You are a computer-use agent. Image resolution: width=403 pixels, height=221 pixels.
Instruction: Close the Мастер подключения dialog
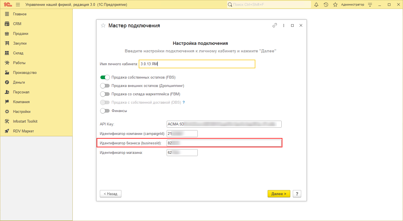[x=301, y=25]
